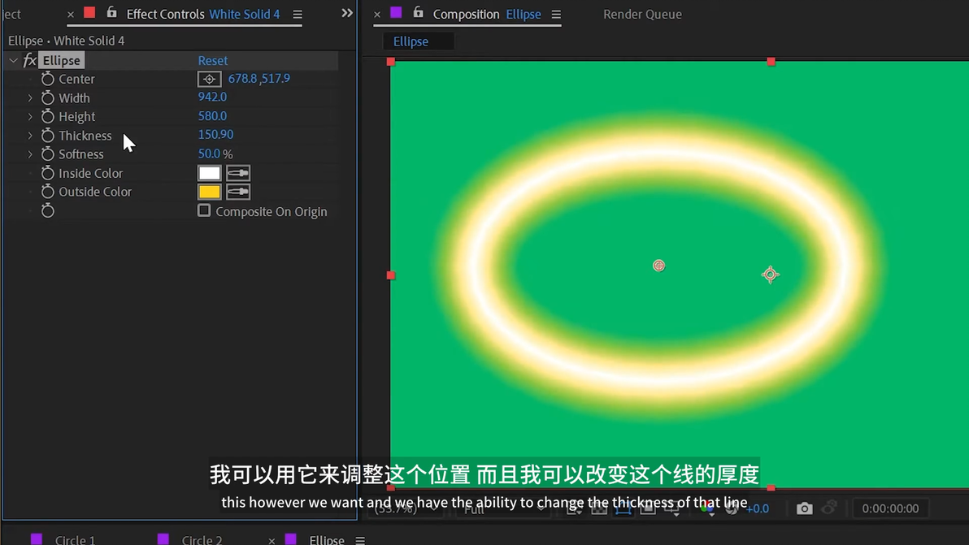Expand the Thickness property
This screenshot has width=969, height=545.
(29, 135)
